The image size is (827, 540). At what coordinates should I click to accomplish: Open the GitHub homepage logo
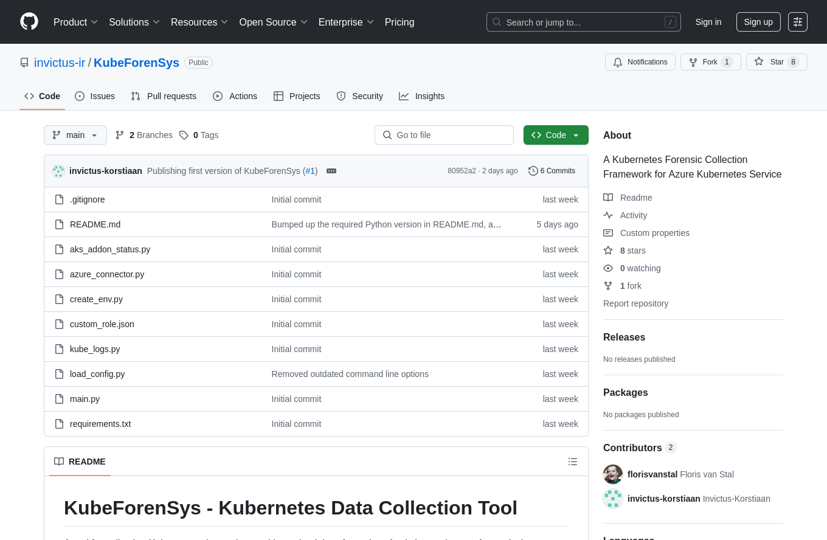click(x=29, y=22)
